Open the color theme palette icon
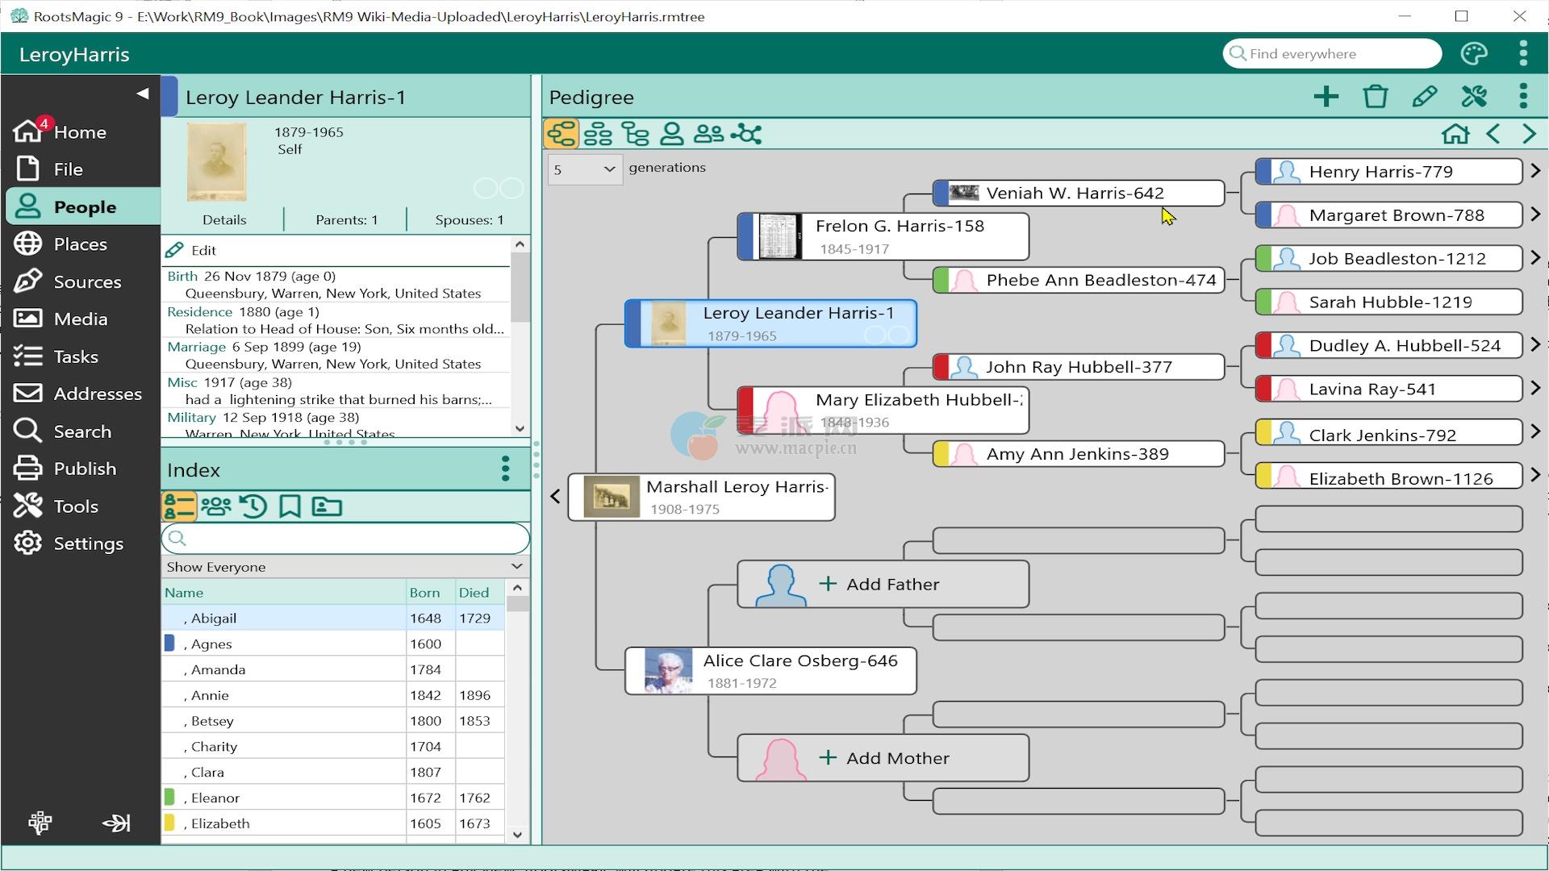 point(1474,54)
